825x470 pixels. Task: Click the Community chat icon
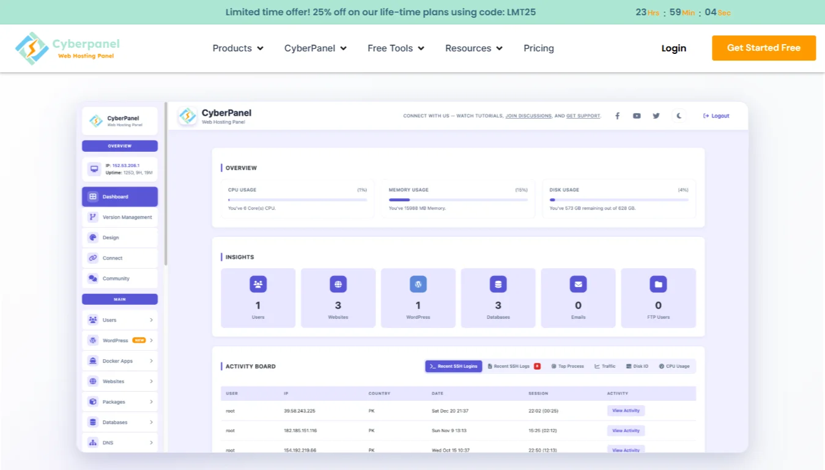click(93, 278)
